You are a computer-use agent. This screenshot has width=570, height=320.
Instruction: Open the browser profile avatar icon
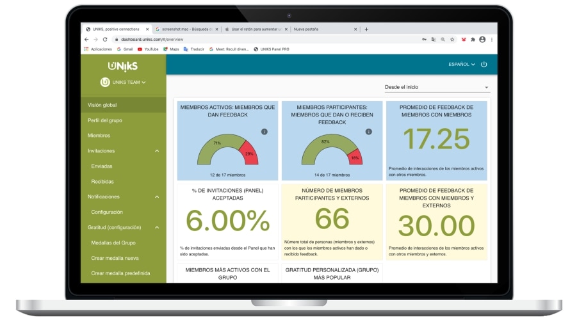pyautogui.click(x=482, y=39)
